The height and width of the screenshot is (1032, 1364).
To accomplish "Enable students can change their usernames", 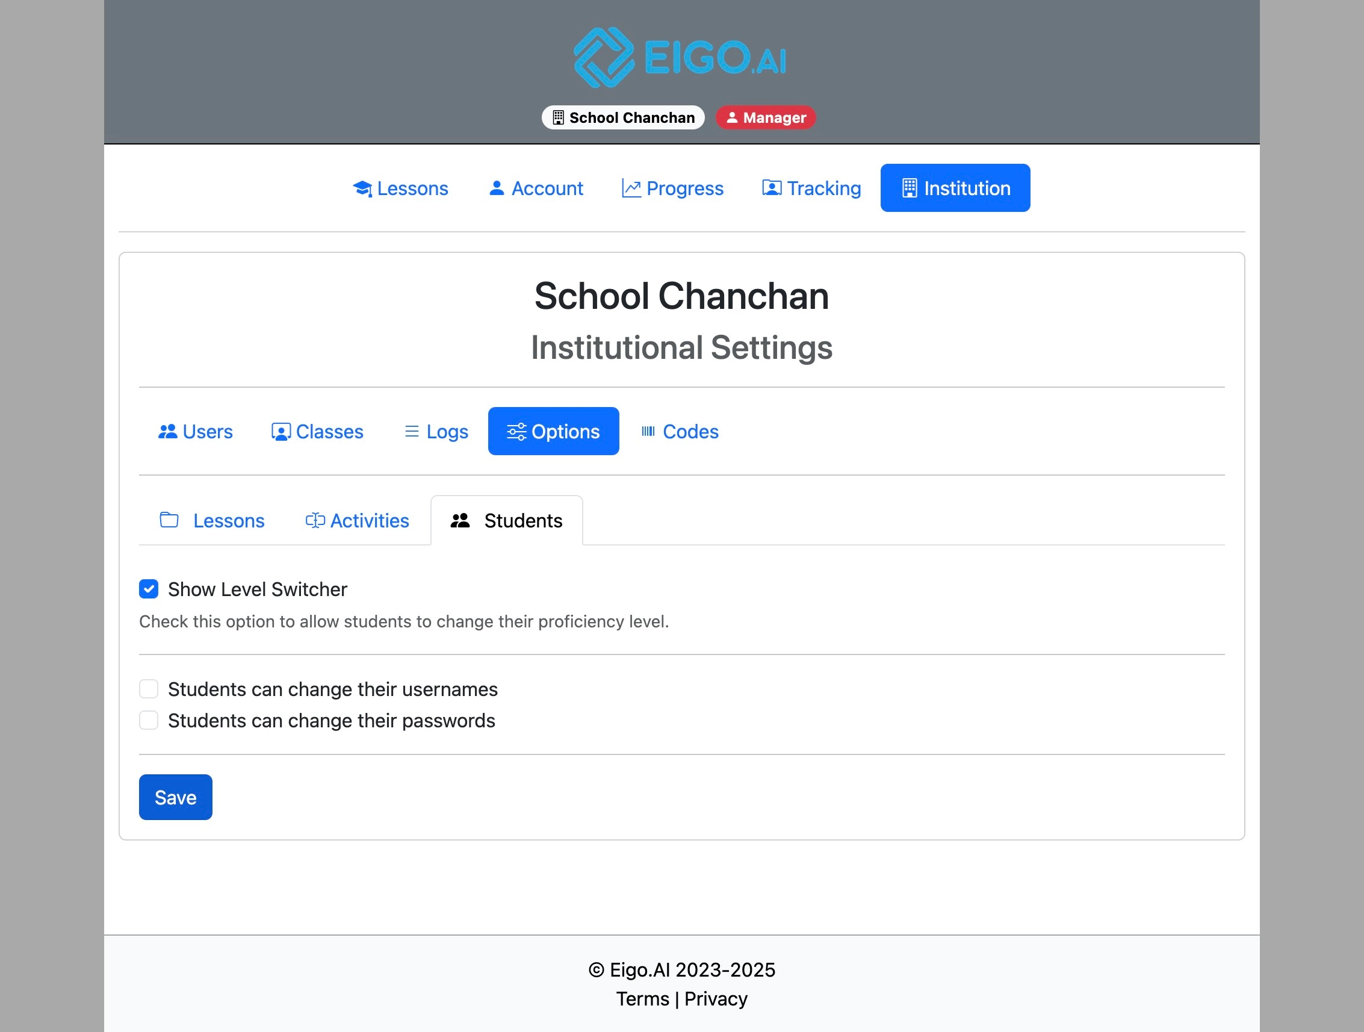I will coord(149,689).
